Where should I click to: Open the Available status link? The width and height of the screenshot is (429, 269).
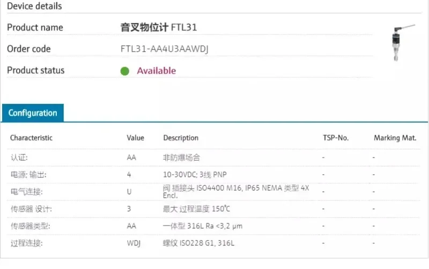[x=157, y=71]
